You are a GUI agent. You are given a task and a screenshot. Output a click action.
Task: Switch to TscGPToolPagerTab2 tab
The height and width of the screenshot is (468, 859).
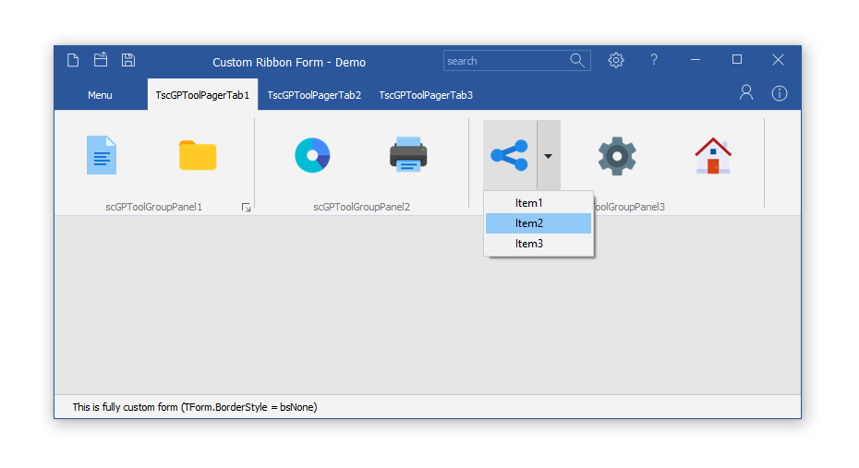click(x=314, y=95)
